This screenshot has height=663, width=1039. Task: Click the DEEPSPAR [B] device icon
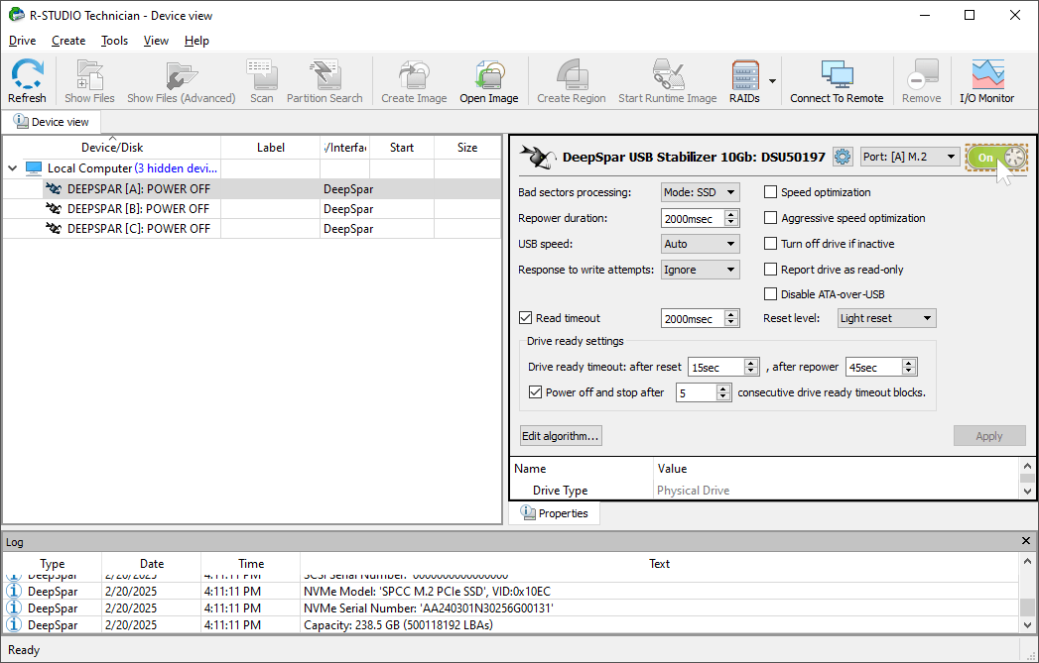(x=53, y=208)
